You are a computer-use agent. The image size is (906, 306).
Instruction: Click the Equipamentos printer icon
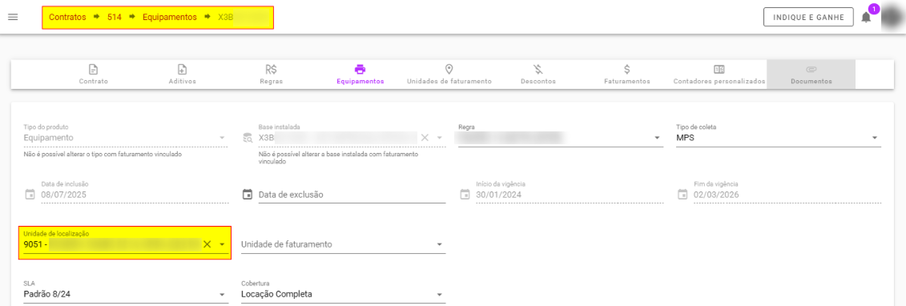tap(360, 69)
